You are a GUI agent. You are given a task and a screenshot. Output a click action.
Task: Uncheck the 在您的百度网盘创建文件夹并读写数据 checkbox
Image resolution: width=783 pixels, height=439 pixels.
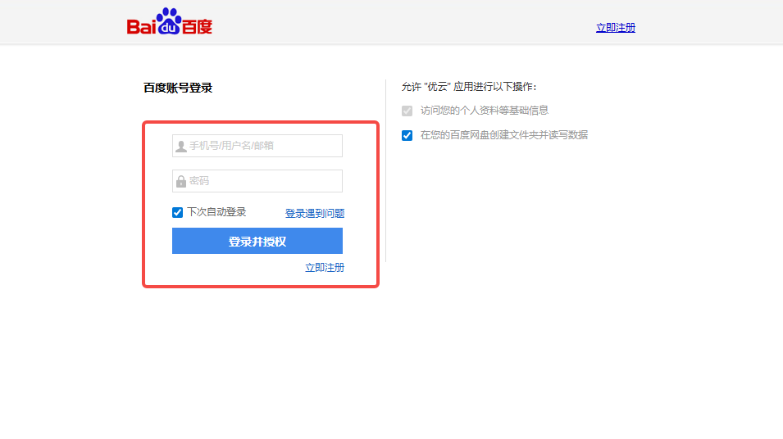click(407, 136)
